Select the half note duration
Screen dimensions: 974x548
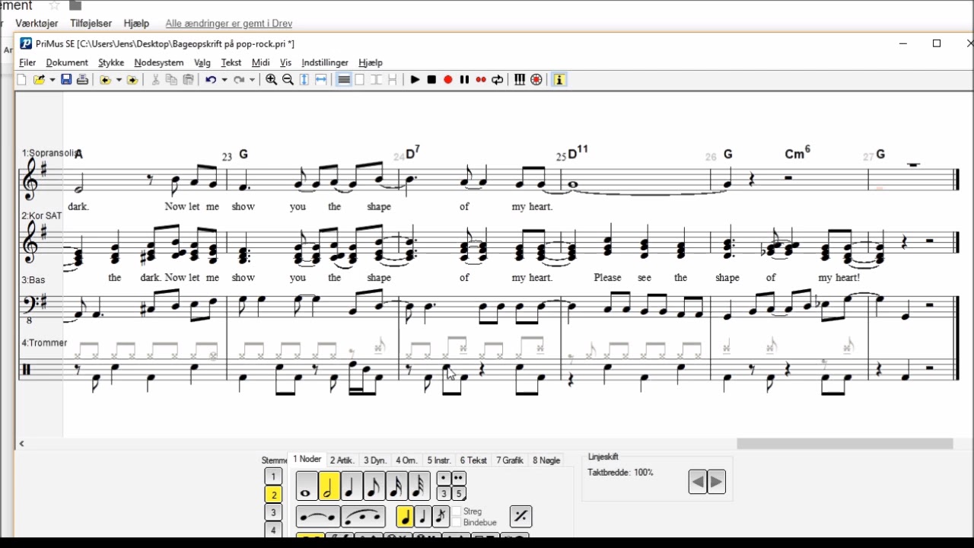coord(329,486)
